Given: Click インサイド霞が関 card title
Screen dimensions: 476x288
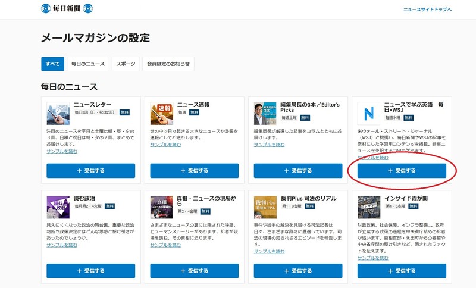Looking at the screenshot, I should (406, 199).
